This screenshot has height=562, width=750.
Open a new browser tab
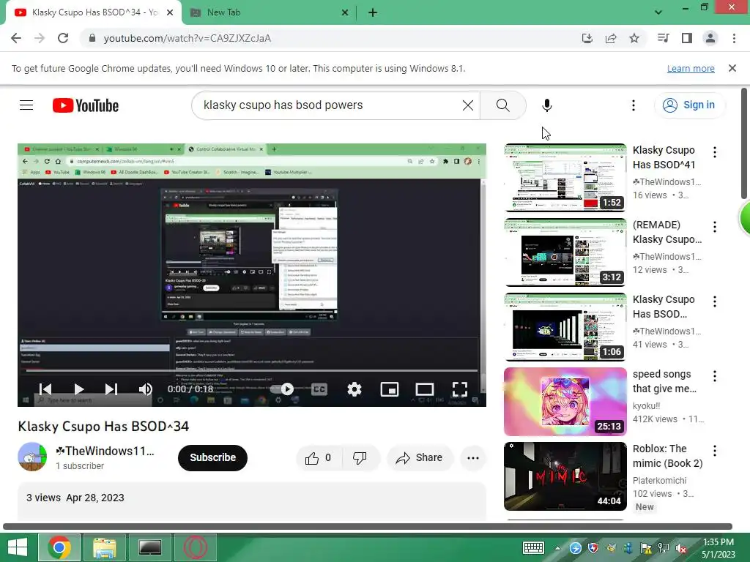coord(373,13)
